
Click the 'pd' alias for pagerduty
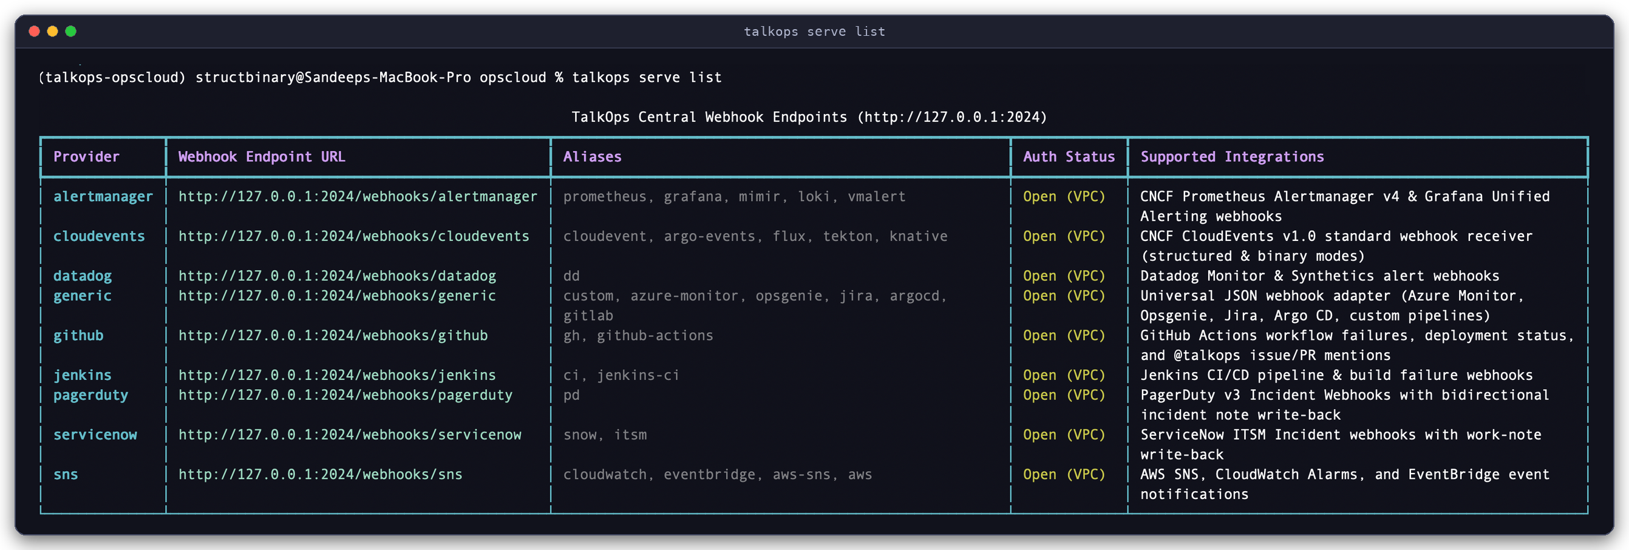click(571, 395)
